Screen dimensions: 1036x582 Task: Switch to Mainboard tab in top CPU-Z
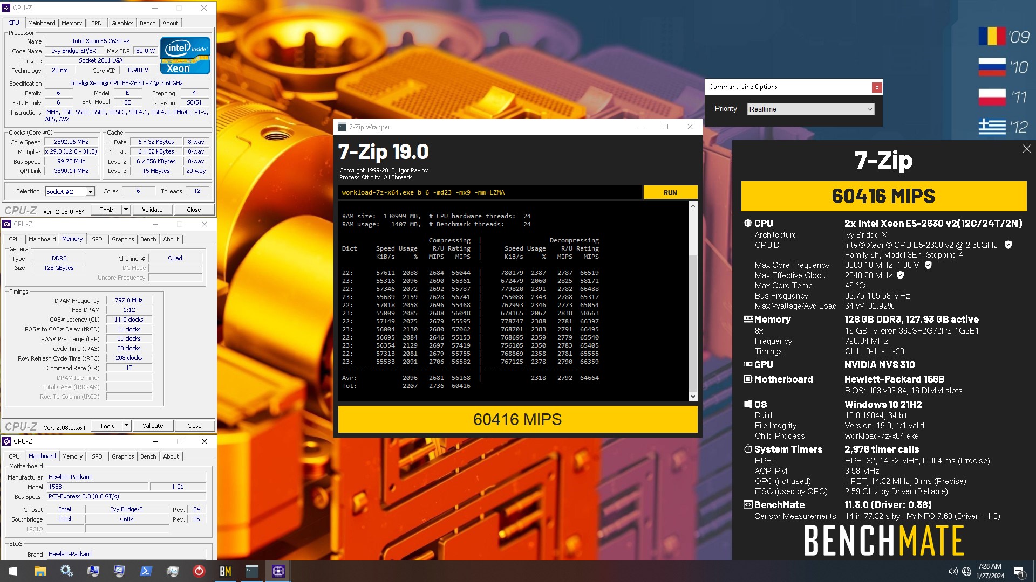point(42,23)
